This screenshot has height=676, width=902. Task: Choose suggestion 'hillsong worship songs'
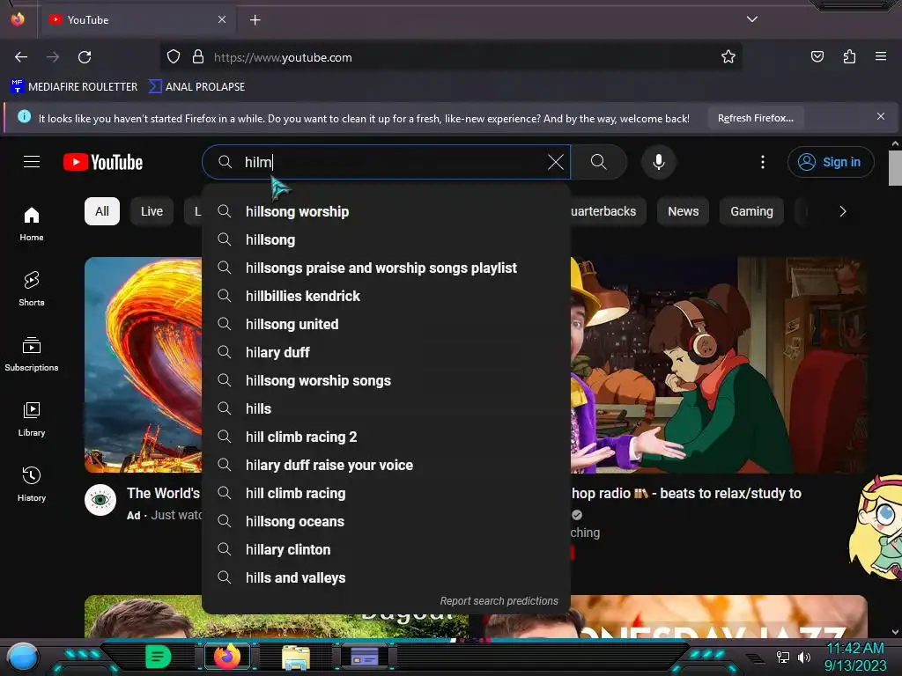pos(386,380)
